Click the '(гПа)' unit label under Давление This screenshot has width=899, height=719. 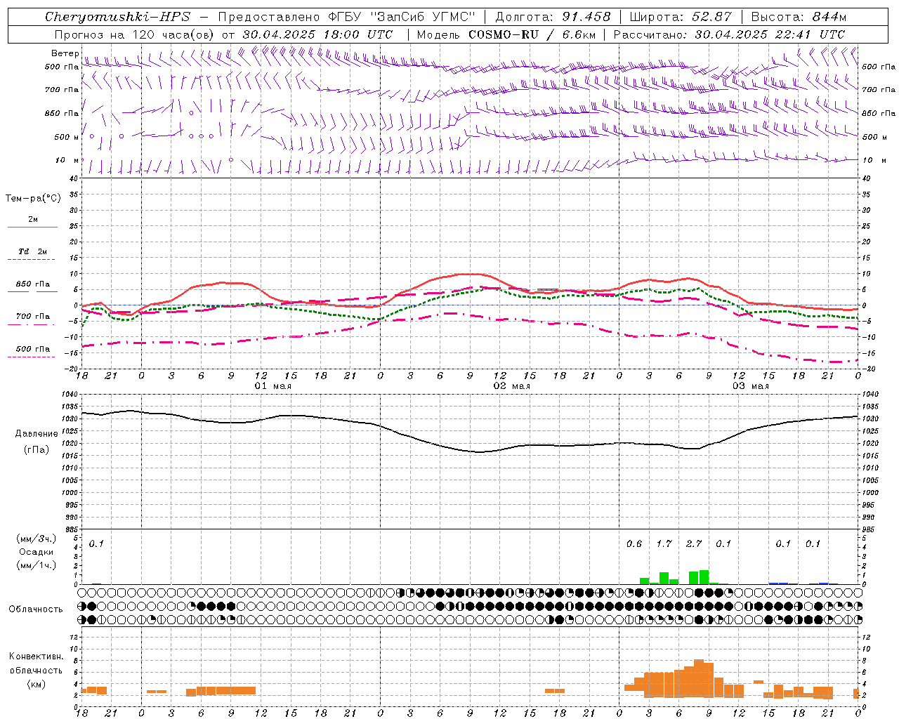(37, 450)
